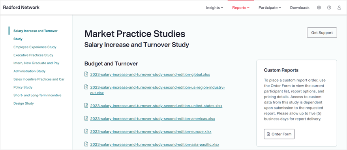This screenshot has height=150, width=347.
Task: Download the second-edition-global.xlsx file
Action: point(150,75)
